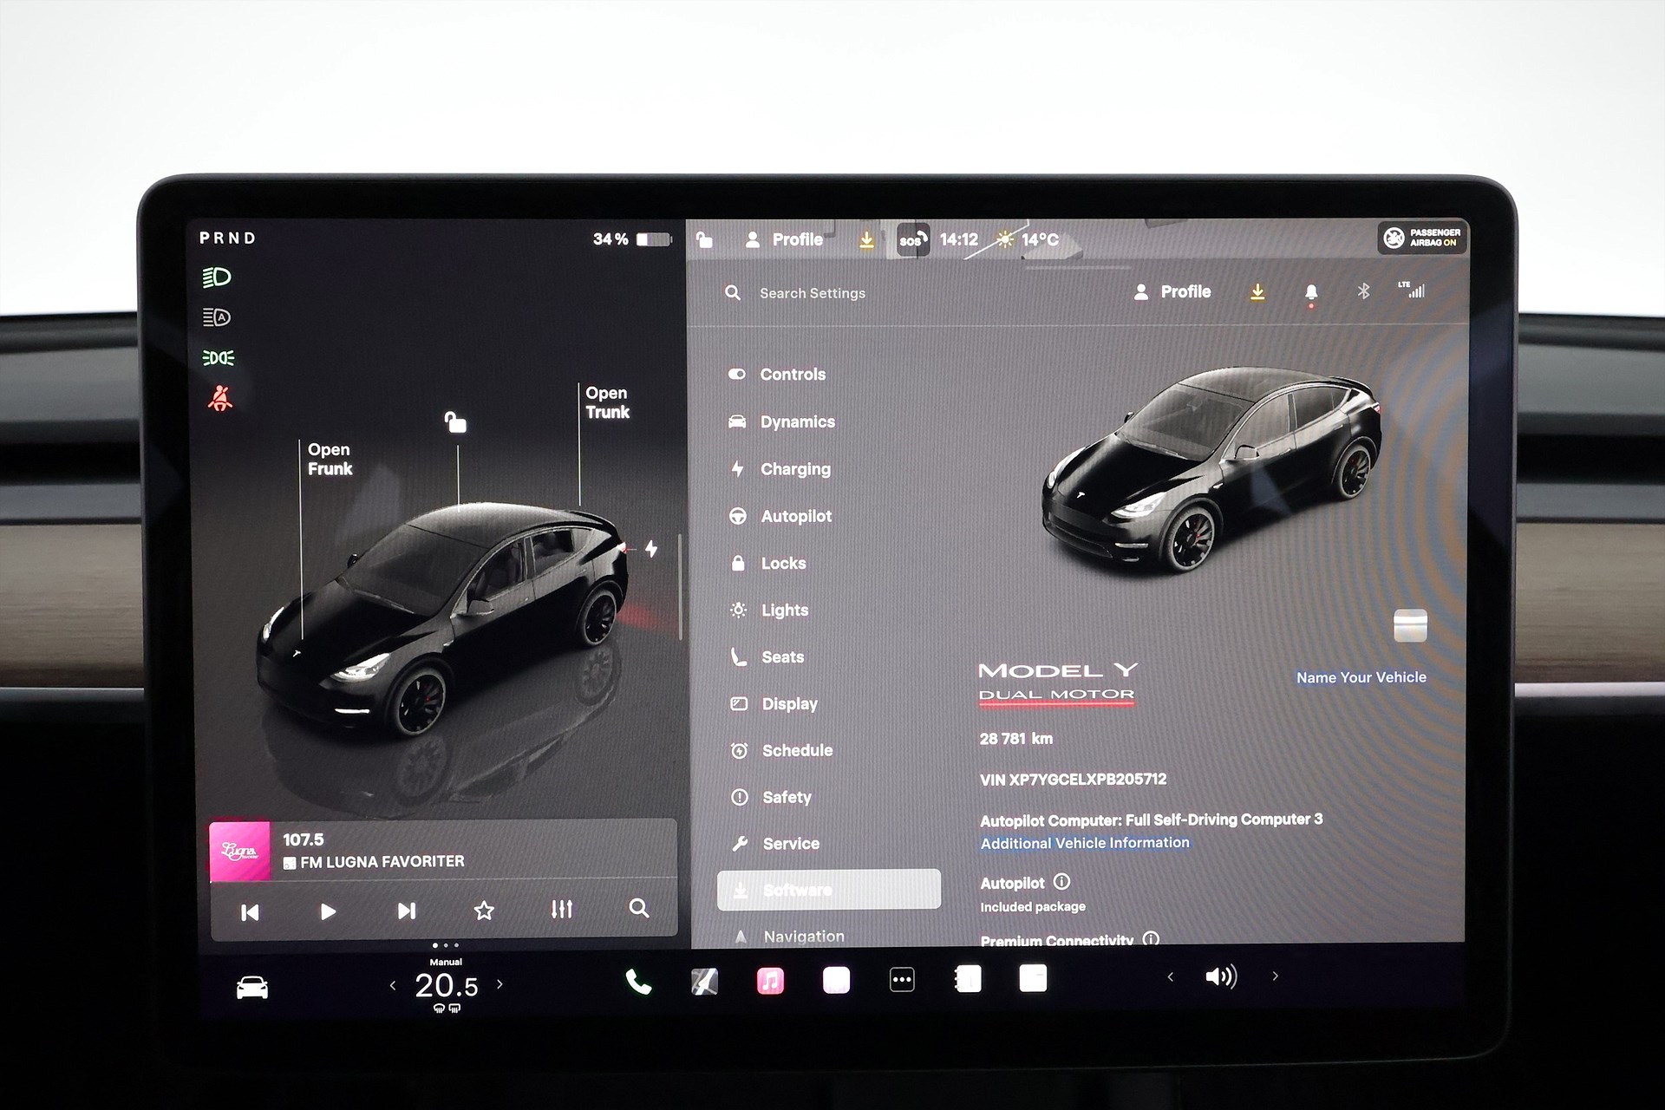The width and height of the screenshot is (1665, 1110).
Task: Open the music app icon
Action: pos(770,981)
